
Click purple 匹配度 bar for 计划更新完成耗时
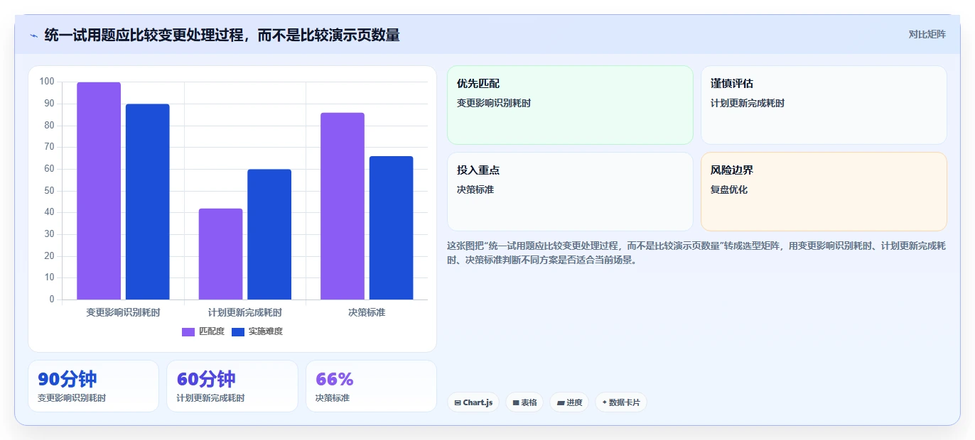pyautogui.click(x=220, y=254)
